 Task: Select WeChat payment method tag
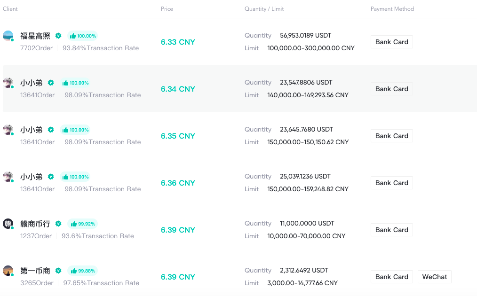point(434,277)
